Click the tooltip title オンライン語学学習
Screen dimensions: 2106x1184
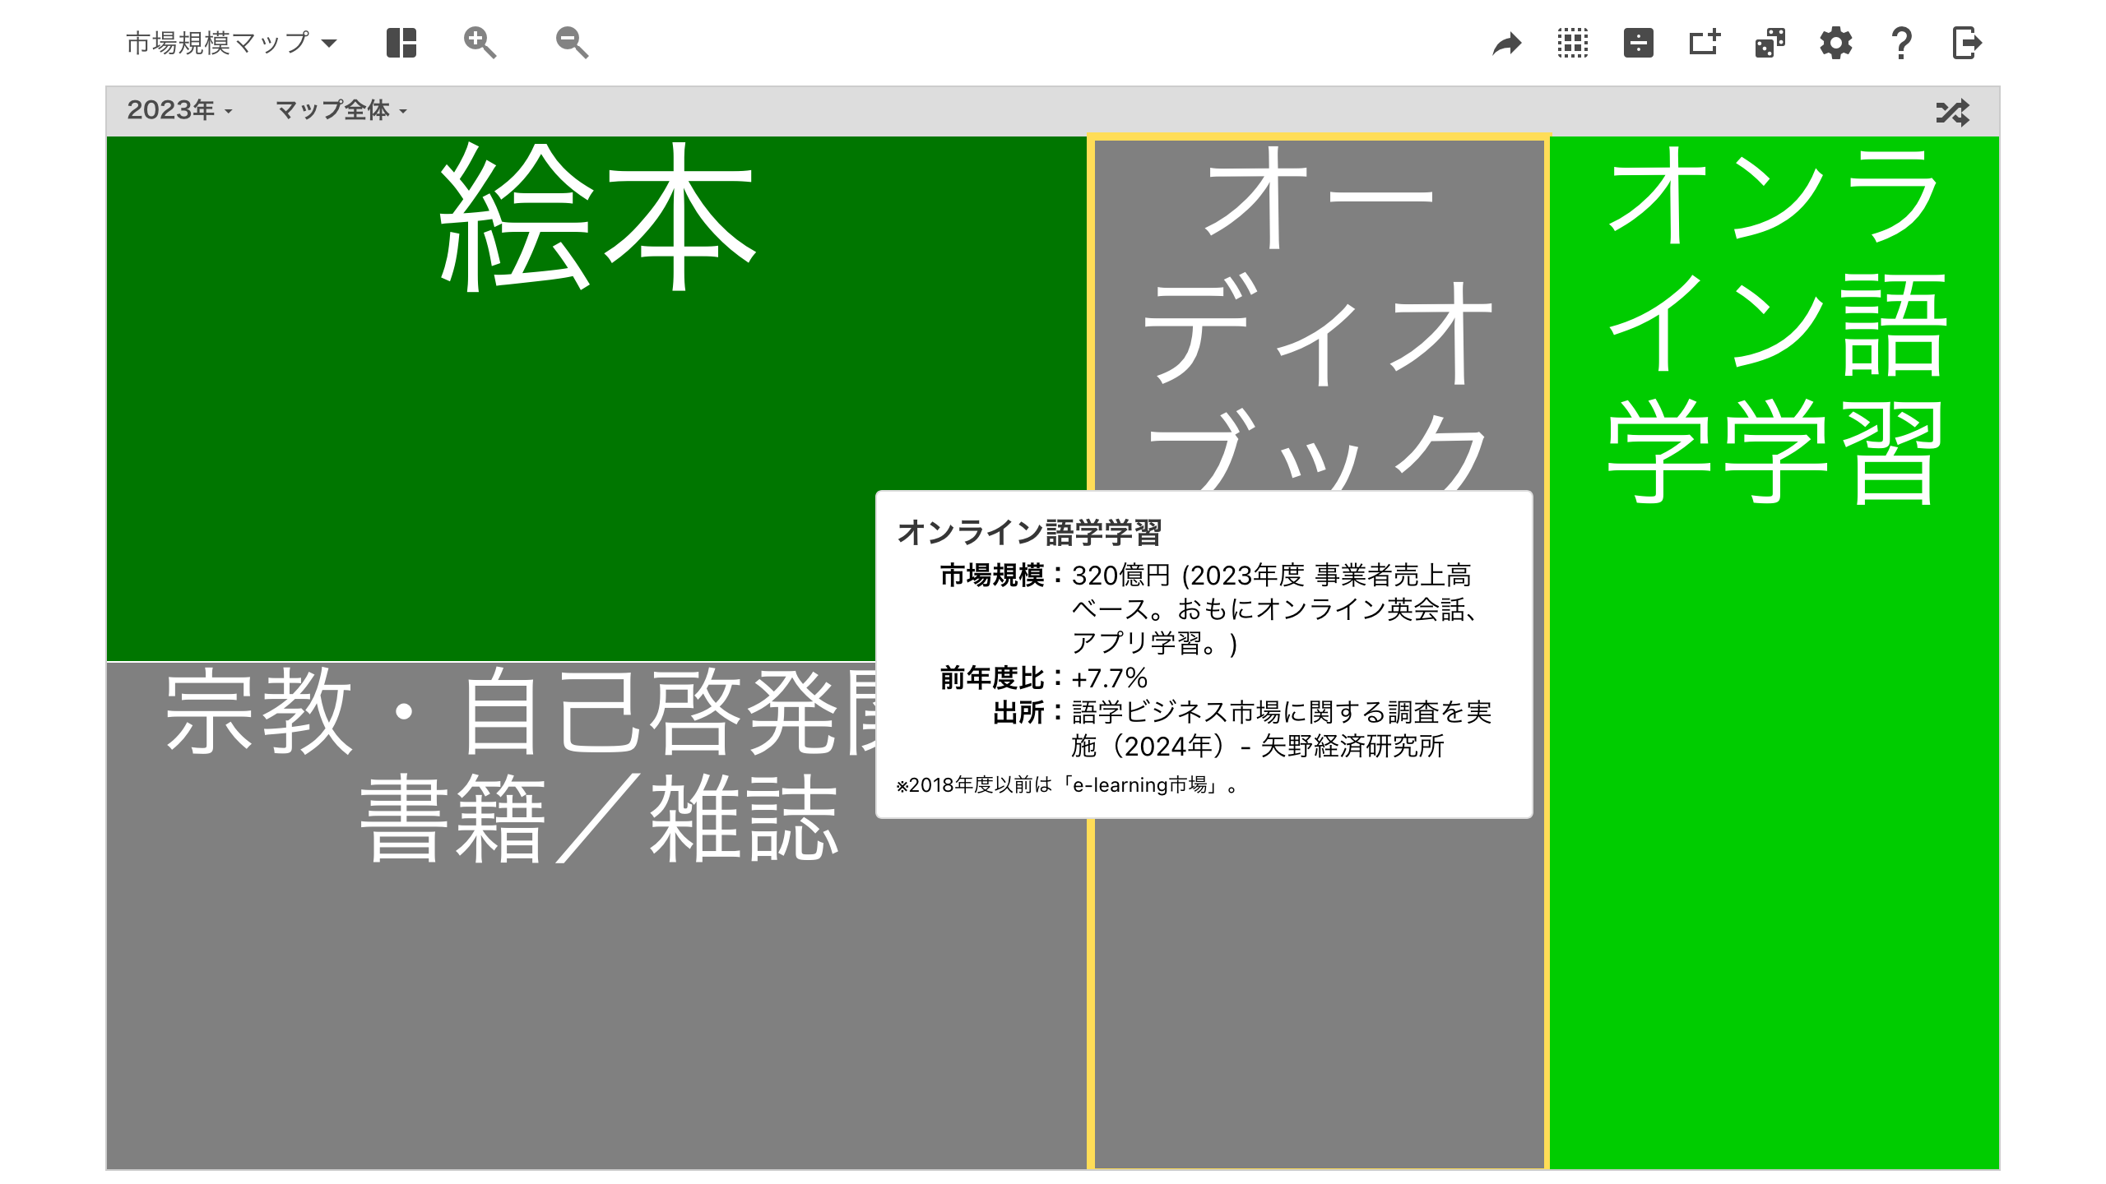(x=1029, y=532)
